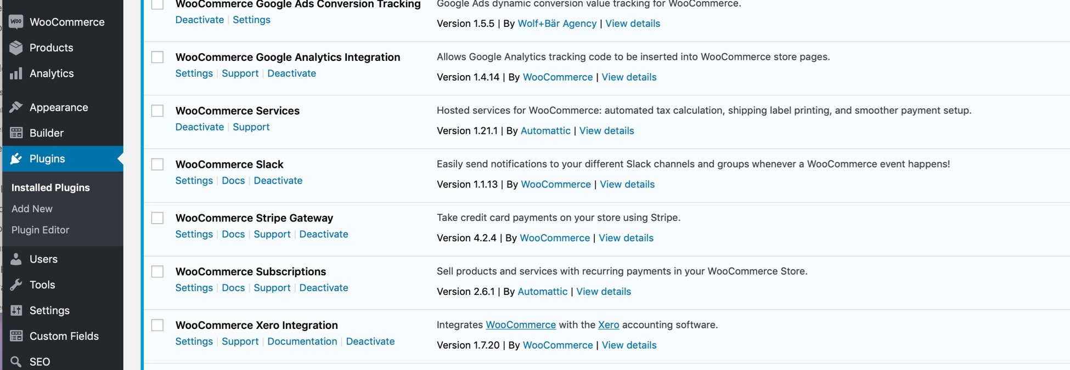The height and width of the screenshot is (370, 1070).
Task: Check the WooCommerce Services plugin box
Action: [157, 111]
